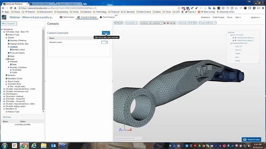266x149 pixels.
Task: Click the reset view viewer icon
Action: pyautogui.click(x=121, y=23)
